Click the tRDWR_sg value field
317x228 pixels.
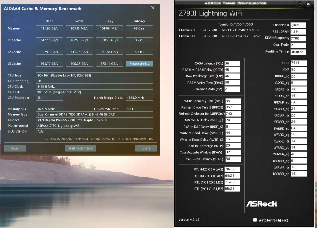point(299,102)
